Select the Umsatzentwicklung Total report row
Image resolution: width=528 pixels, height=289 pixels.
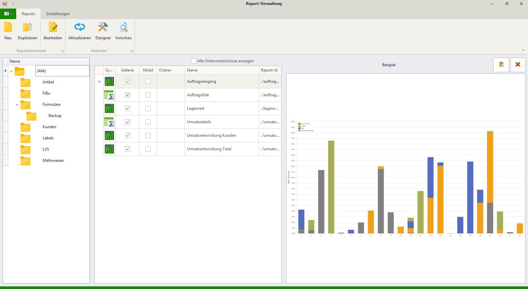click(209, 149)
